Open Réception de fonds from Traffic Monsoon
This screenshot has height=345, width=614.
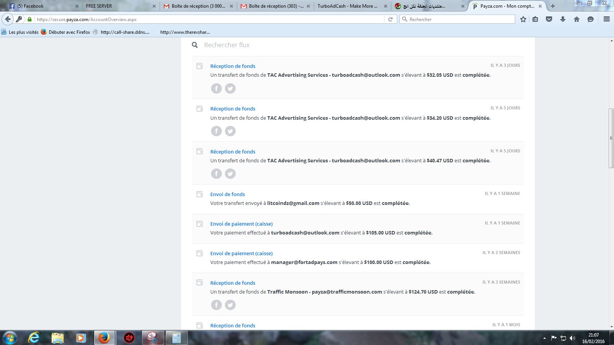(x=233, y=283)
